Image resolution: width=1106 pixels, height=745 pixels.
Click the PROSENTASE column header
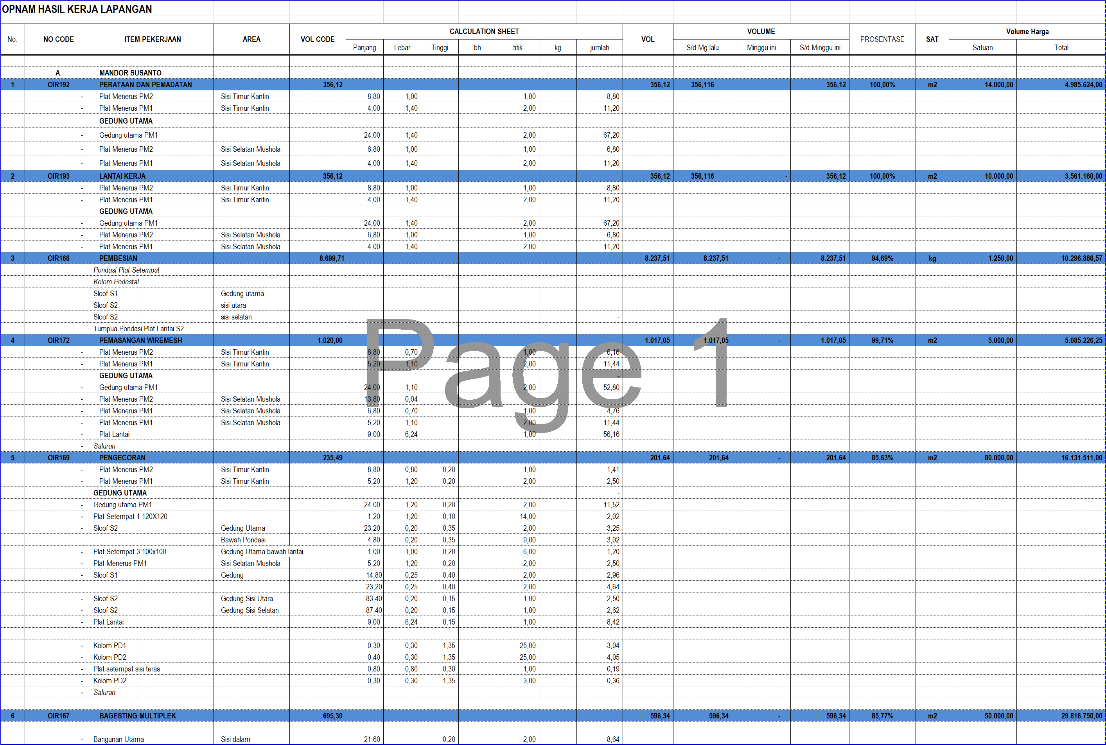point(882,39)
